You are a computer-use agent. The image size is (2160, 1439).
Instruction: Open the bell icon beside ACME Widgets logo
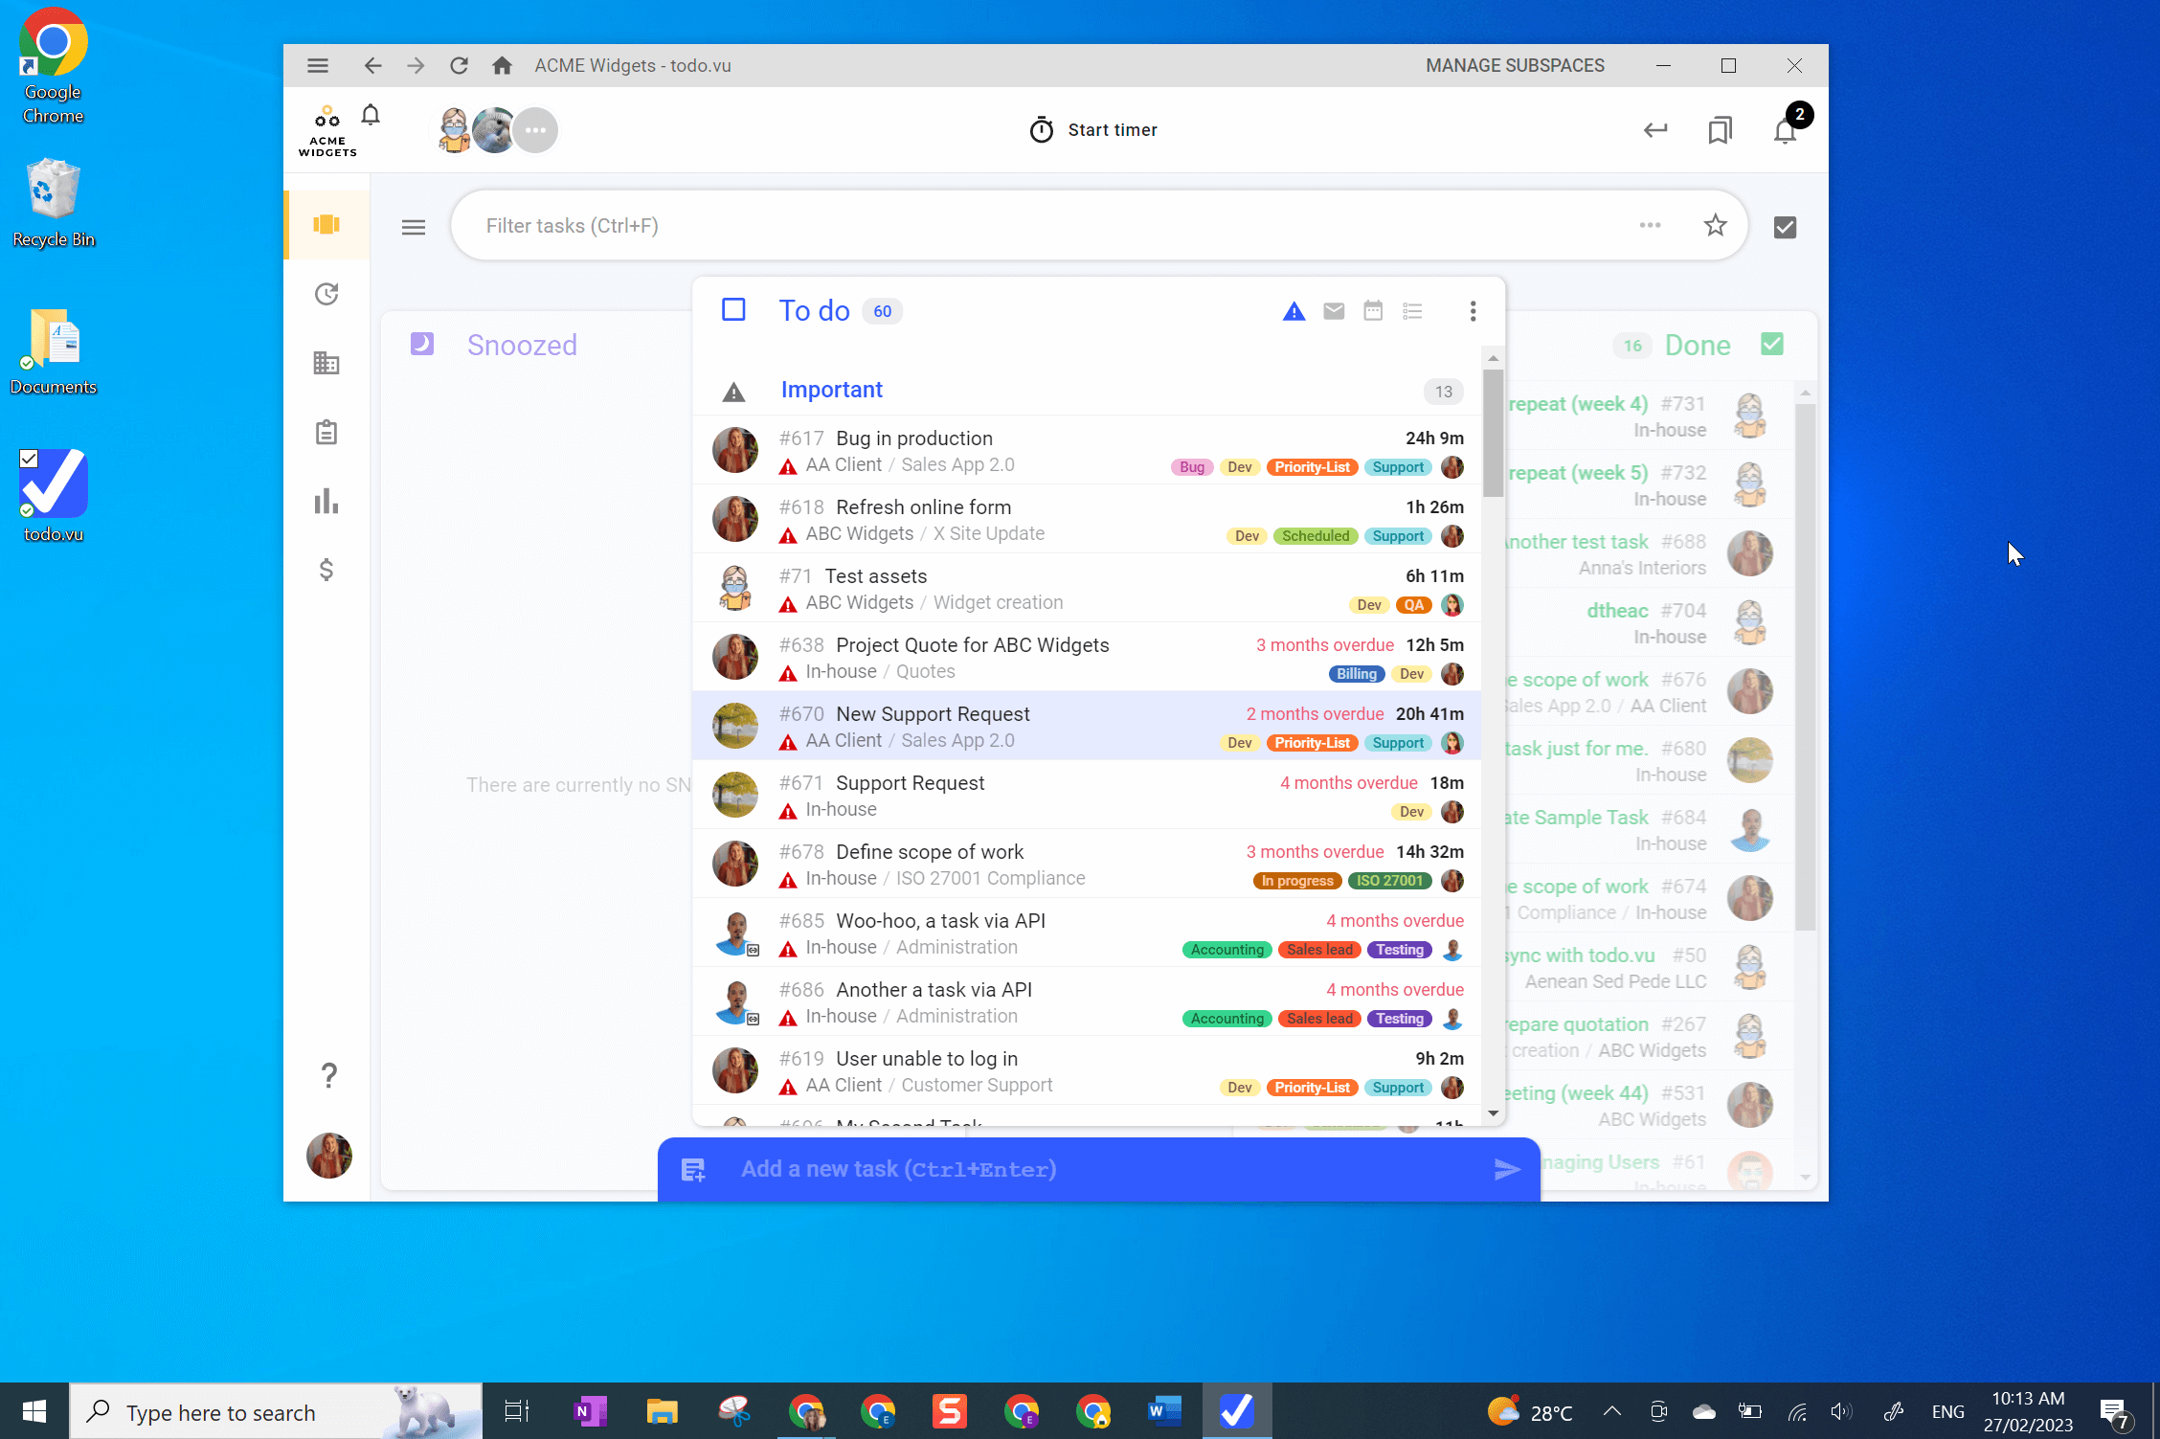point(371,116)
